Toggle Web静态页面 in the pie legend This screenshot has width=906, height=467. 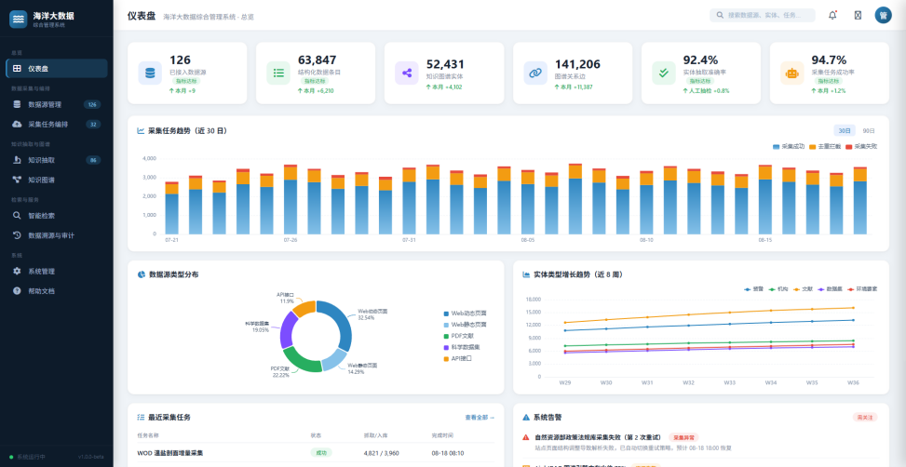(x=465, y=325)
